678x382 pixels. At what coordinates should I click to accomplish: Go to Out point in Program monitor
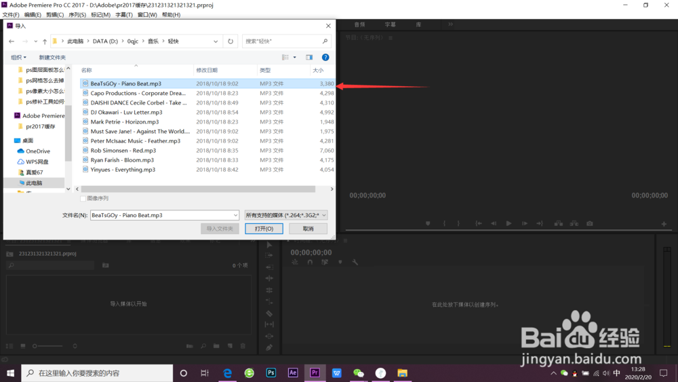coord(540,223)
